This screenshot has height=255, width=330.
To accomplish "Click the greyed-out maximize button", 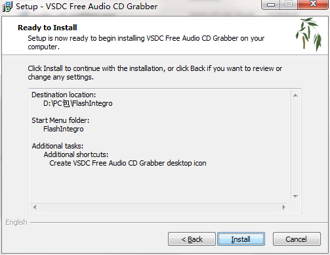I will coord(289,4).
